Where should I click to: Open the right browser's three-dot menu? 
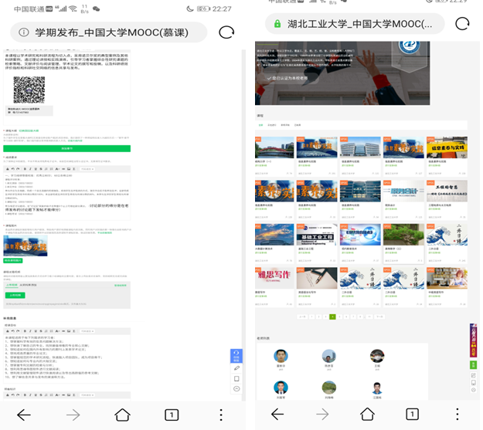click(x=457, y=414)
